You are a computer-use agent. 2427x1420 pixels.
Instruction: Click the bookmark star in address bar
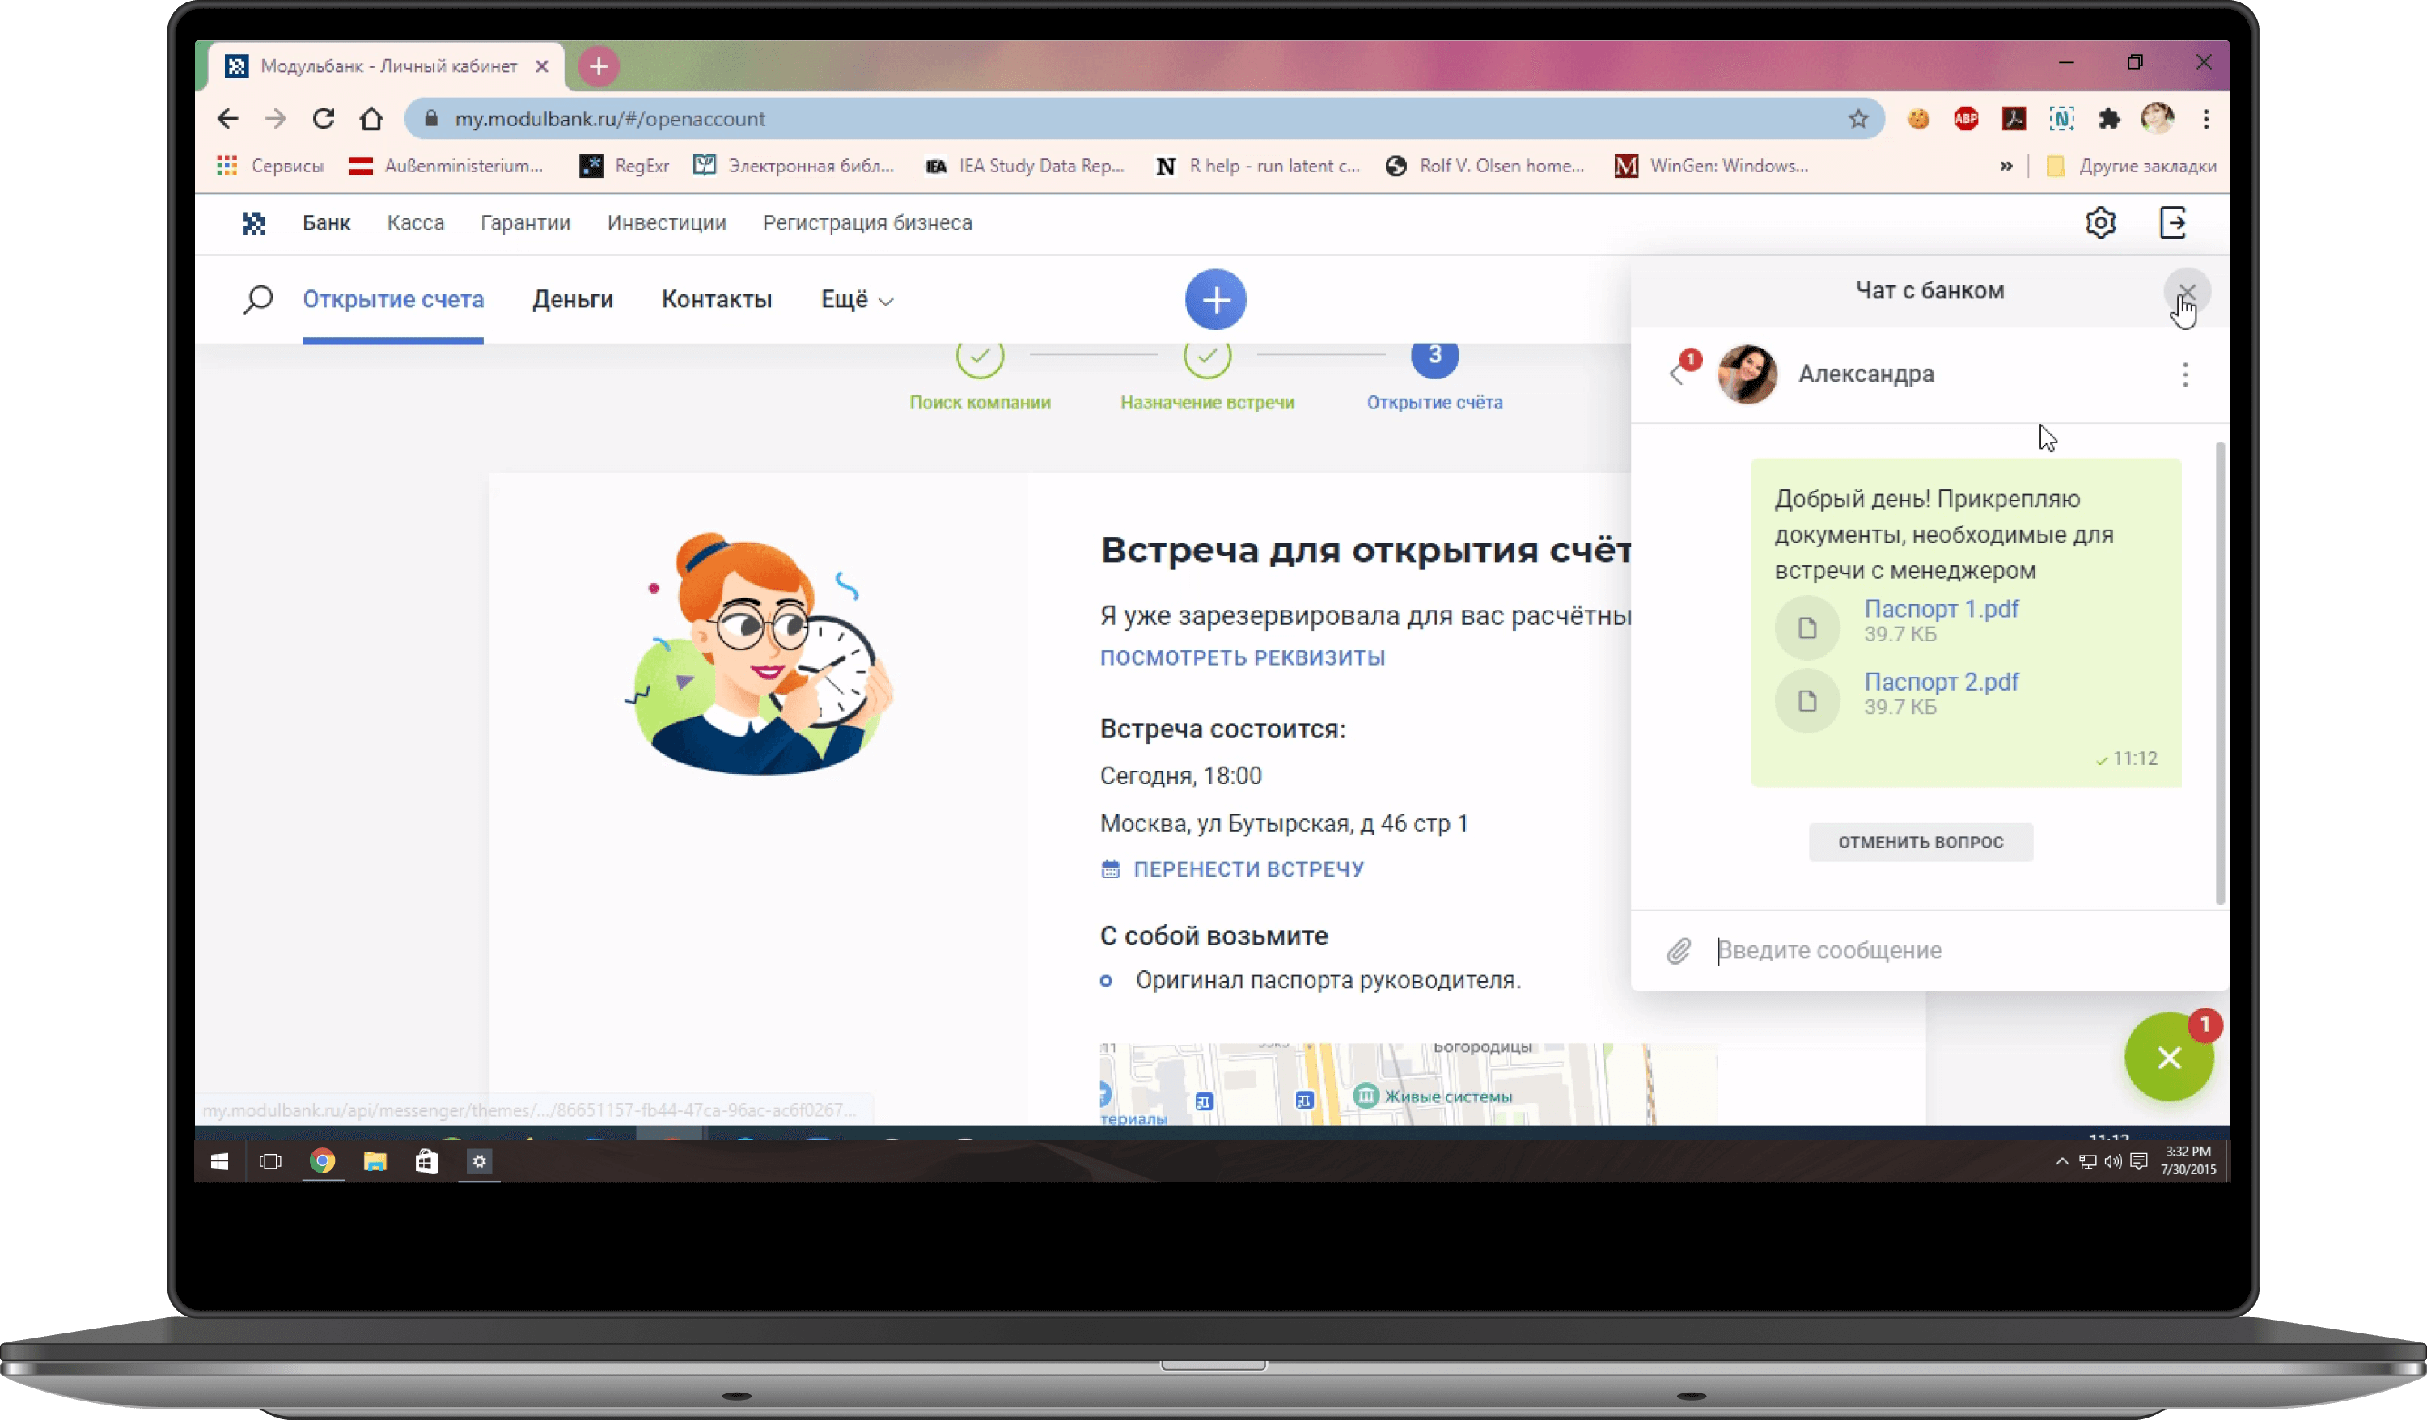coord(1857,118)
